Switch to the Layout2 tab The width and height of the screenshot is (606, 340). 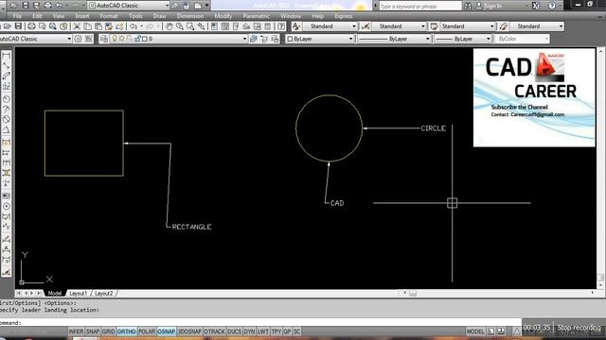pyautogui.click(x=103, y=294)
